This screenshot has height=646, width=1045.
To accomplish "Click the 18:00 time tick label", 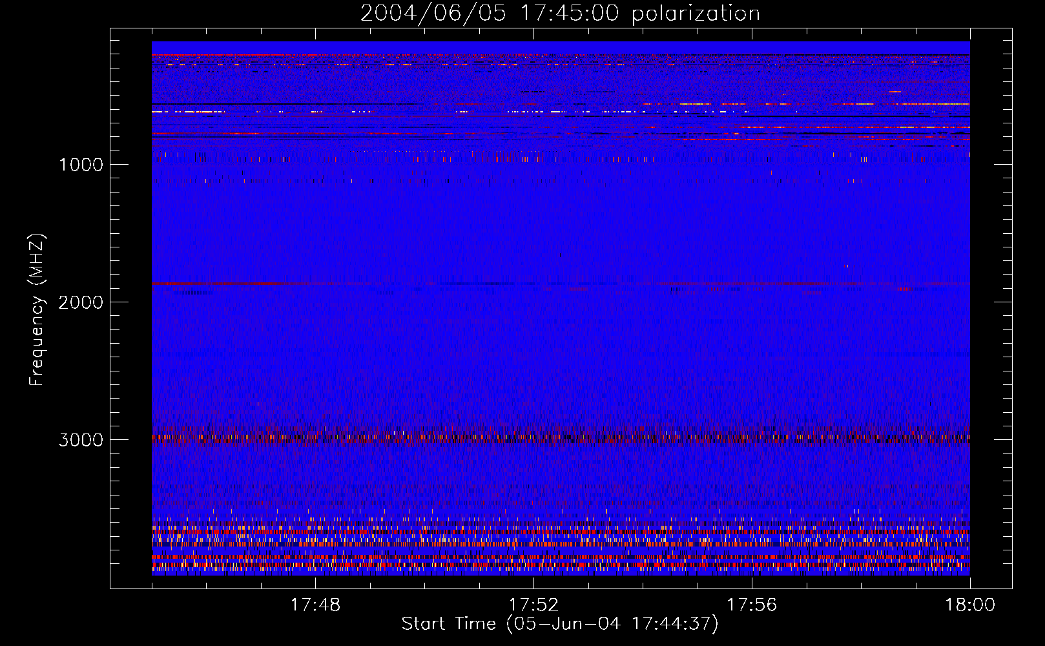I will tap(970, 605).
